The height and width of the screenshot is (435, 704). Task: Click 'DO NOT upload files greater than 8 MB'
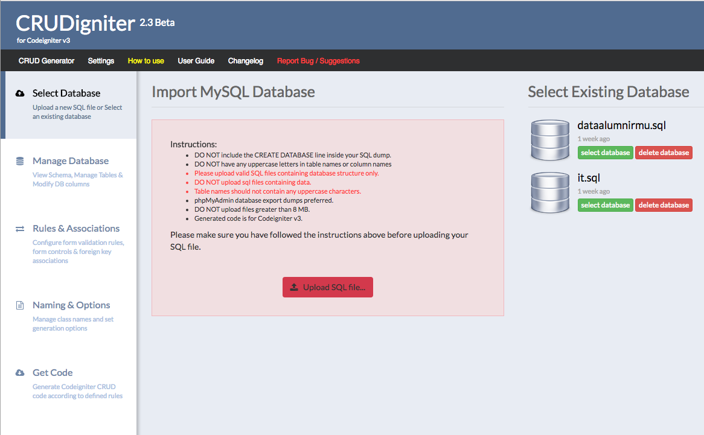[252, 209]
